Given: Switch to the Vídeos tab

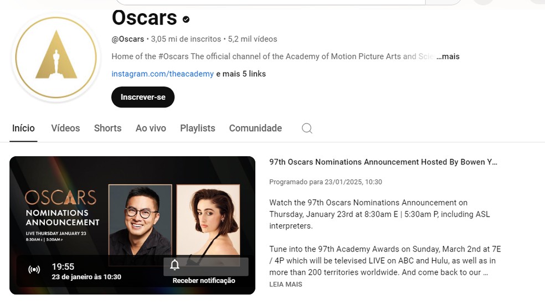Looking at the screenshot, I should pyautogui.click(x=65, y=128).
